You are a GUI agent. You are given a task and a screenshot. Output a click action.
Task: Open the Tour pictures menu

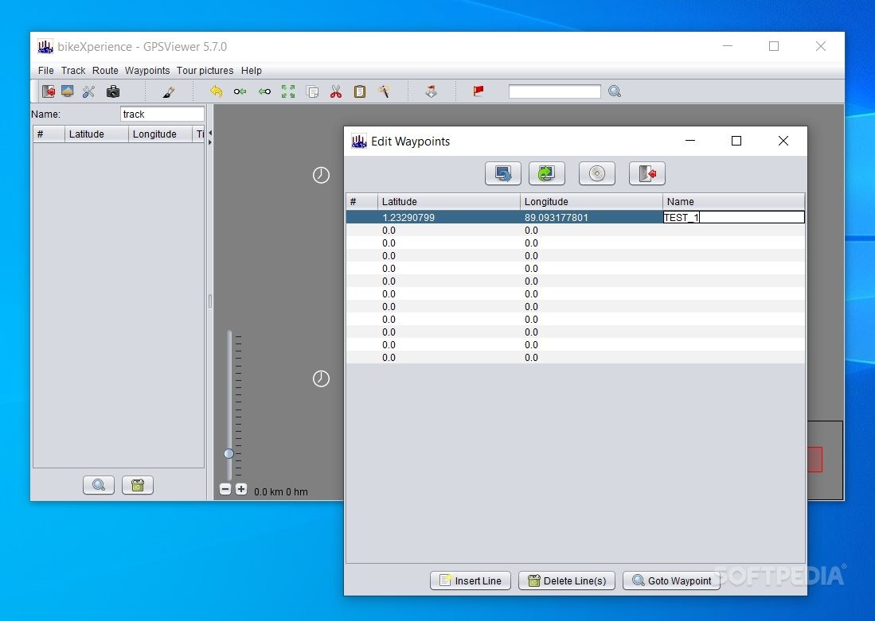pos(205,70)
